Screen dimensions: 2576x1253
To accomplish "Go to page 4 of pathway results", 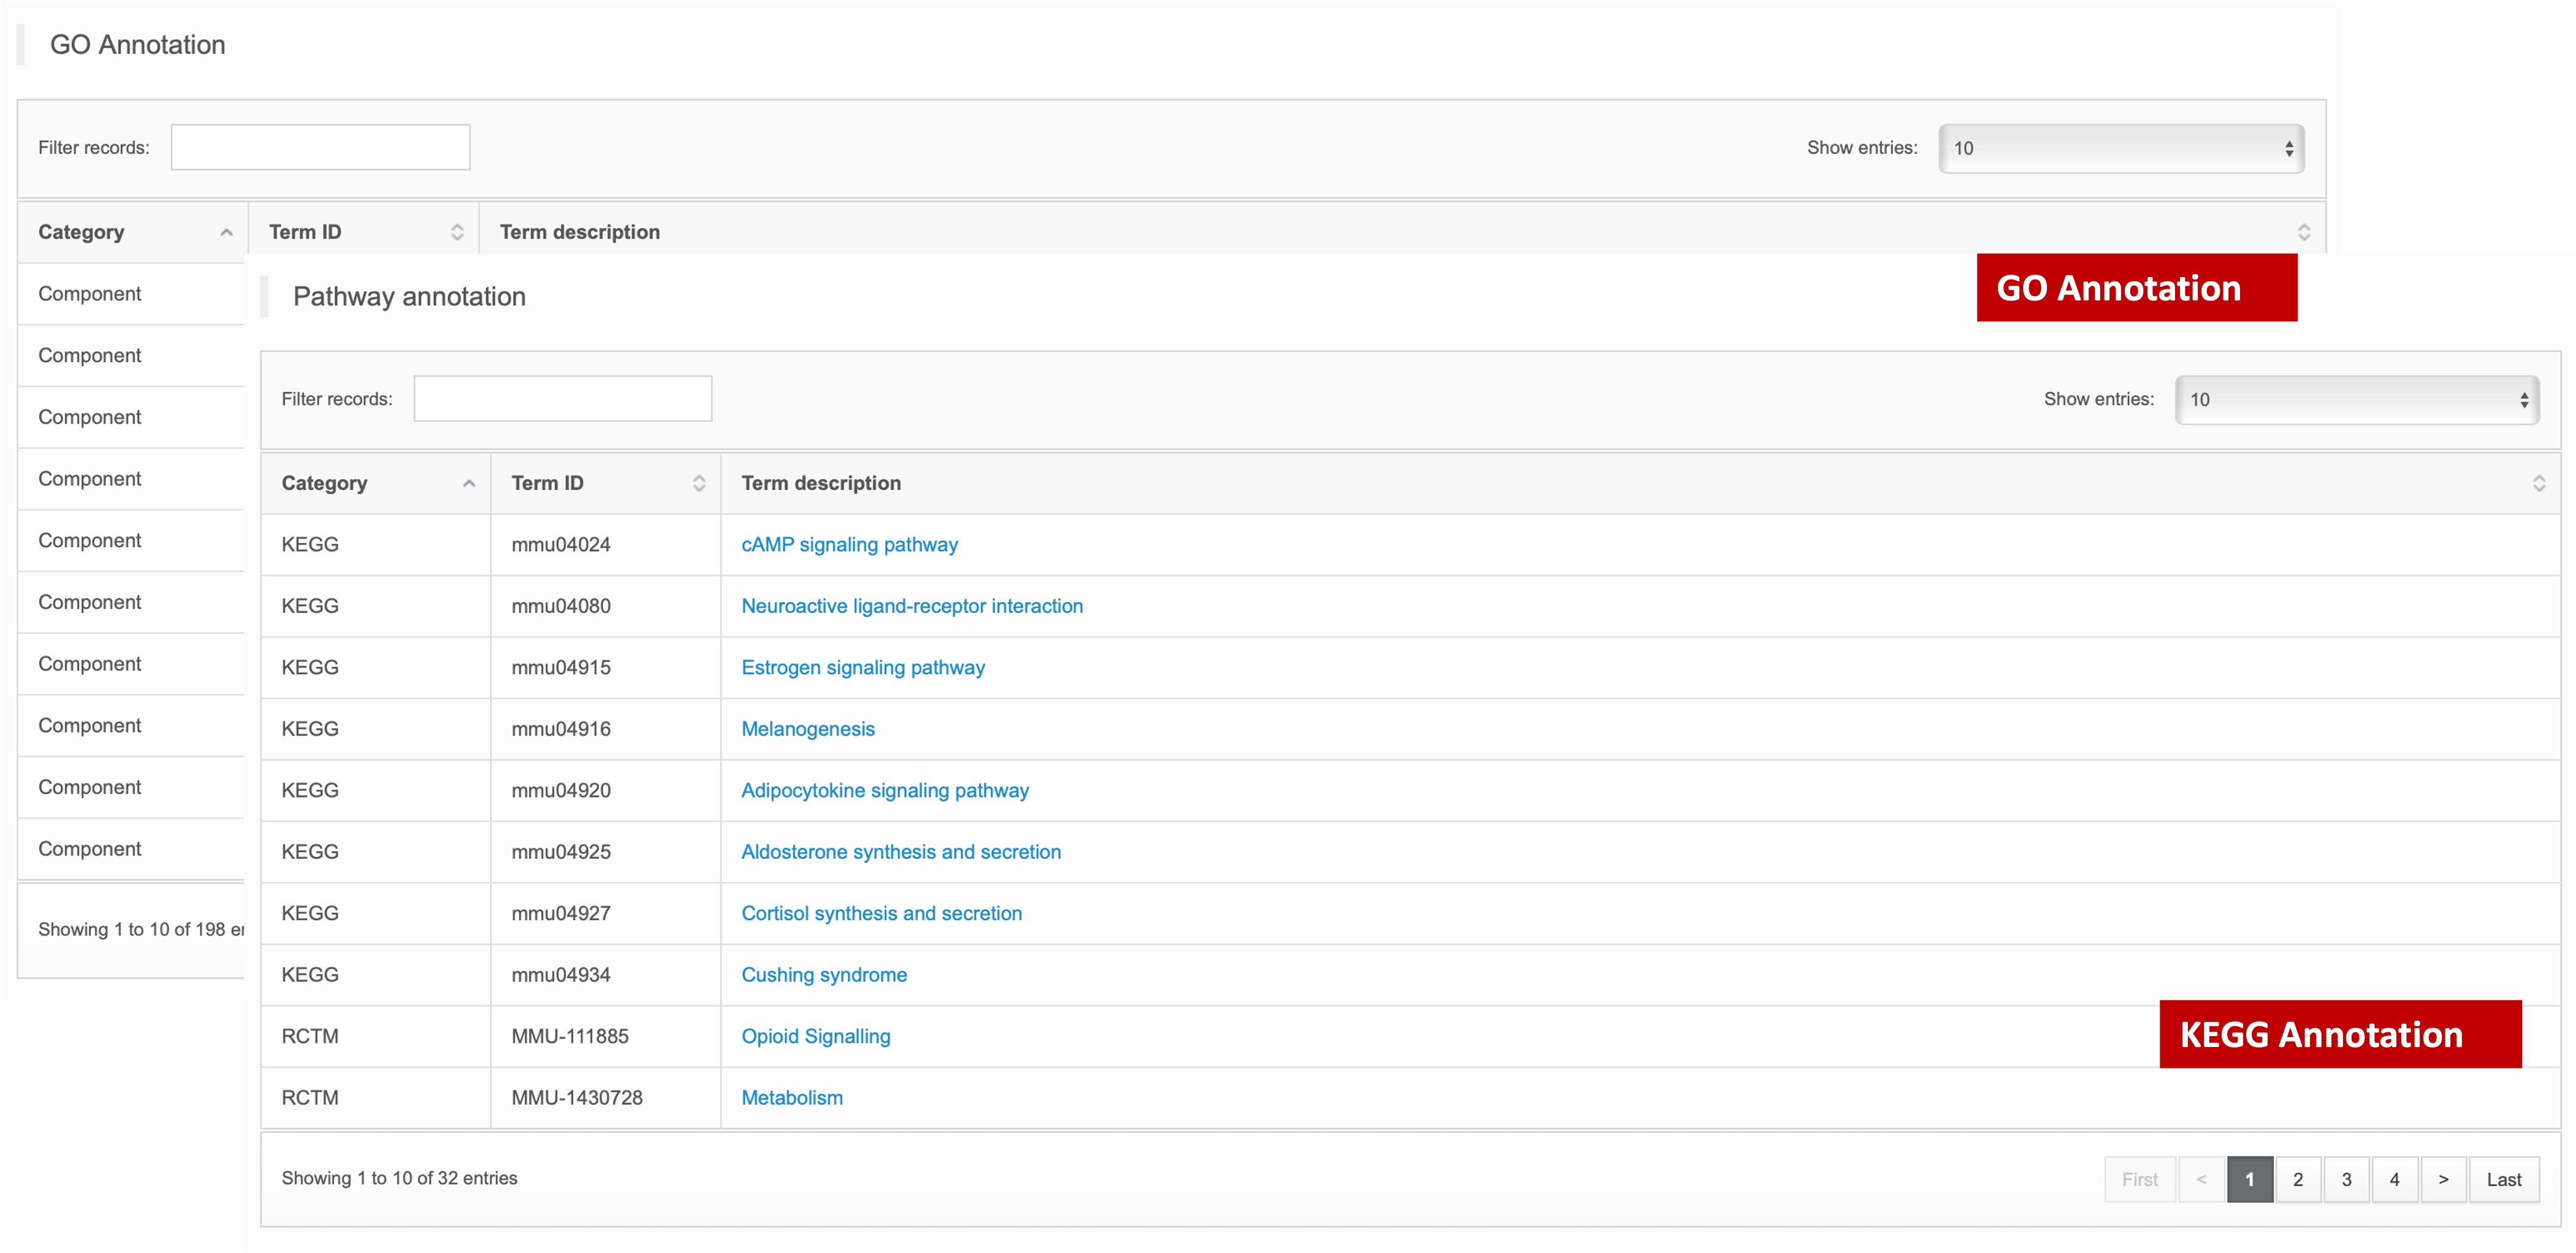I will 2394,1179.
